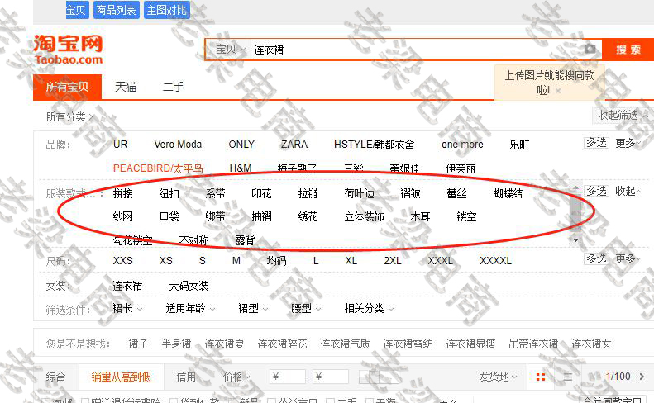Viewport: 654px width, 403px height.
Task: Click scrollbar down arrow in style list
Action: 576,240
